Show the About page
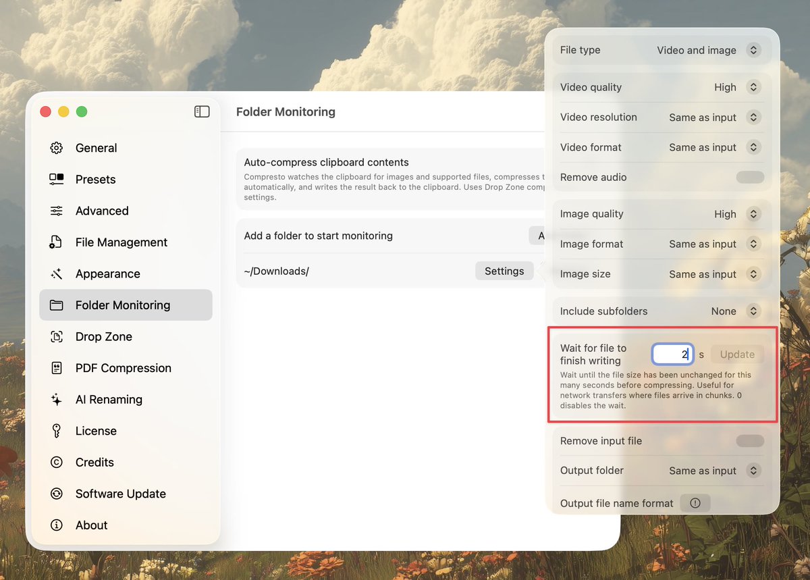 tap(126, 525)
